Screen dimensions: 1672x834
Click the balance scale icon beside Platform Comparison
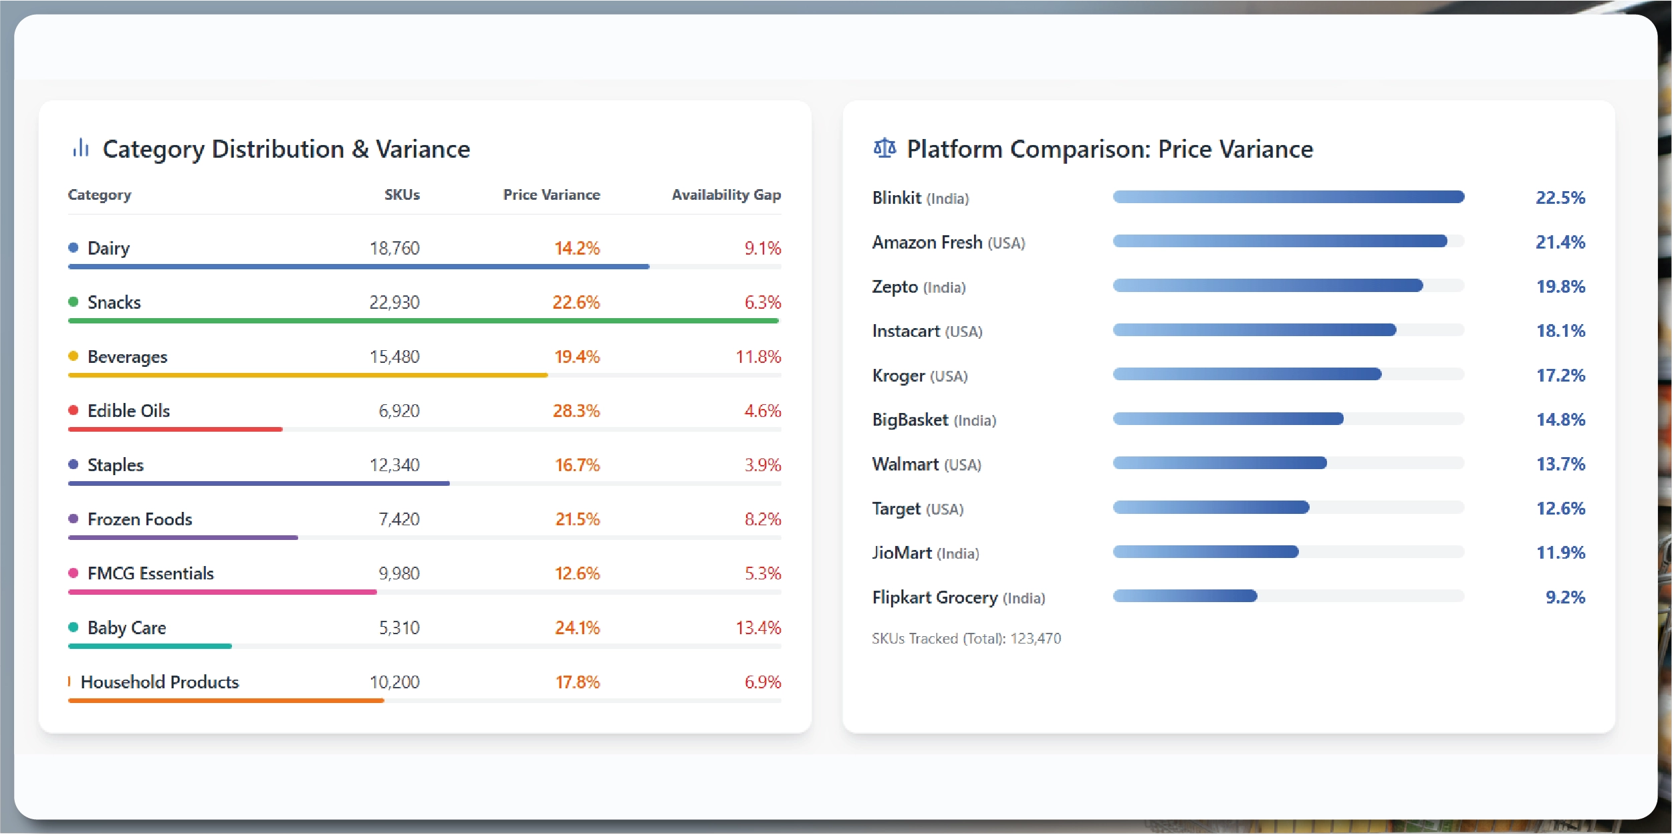pyautogui.click(x=884, y=148)
